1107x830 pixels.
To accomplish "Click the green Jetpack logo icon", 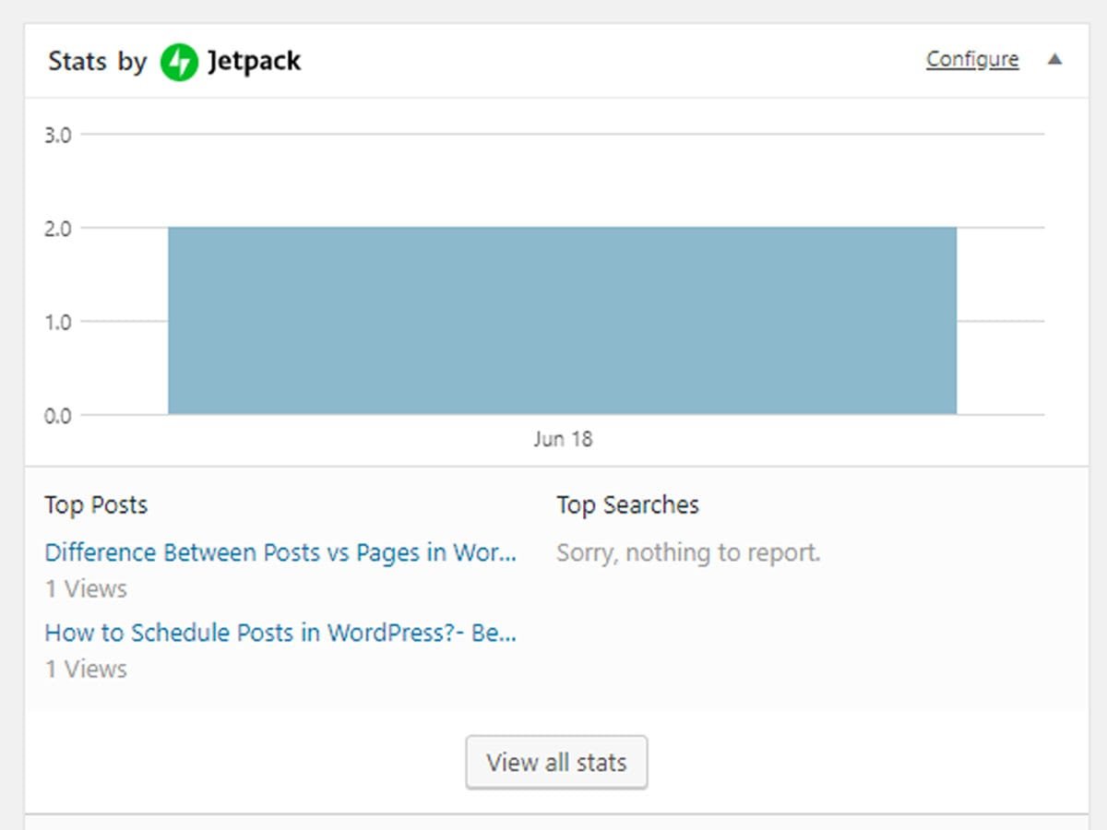I will pyautogui.click(x=179, y=62).
